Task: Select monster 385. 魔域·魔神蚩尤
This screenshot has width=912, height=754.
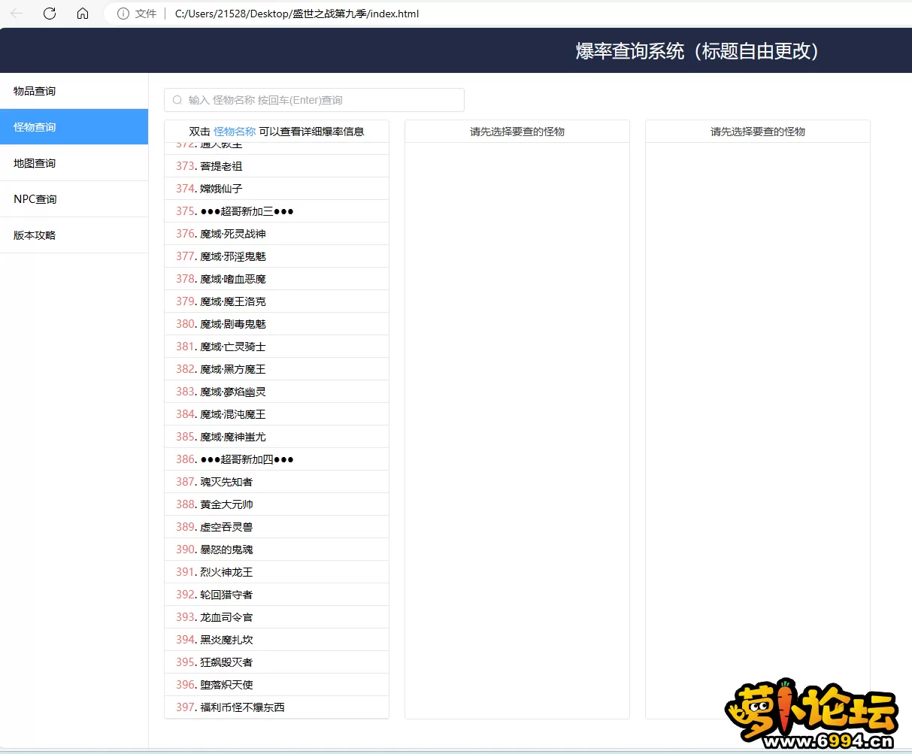Action: pos(277,437)
